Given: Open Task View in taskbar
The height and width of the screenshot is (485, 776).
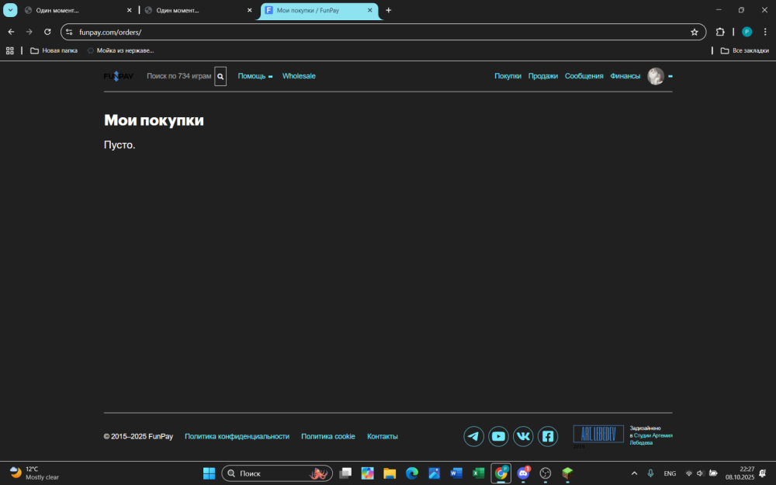Looking at the screenshot, I should coord(345,473).
